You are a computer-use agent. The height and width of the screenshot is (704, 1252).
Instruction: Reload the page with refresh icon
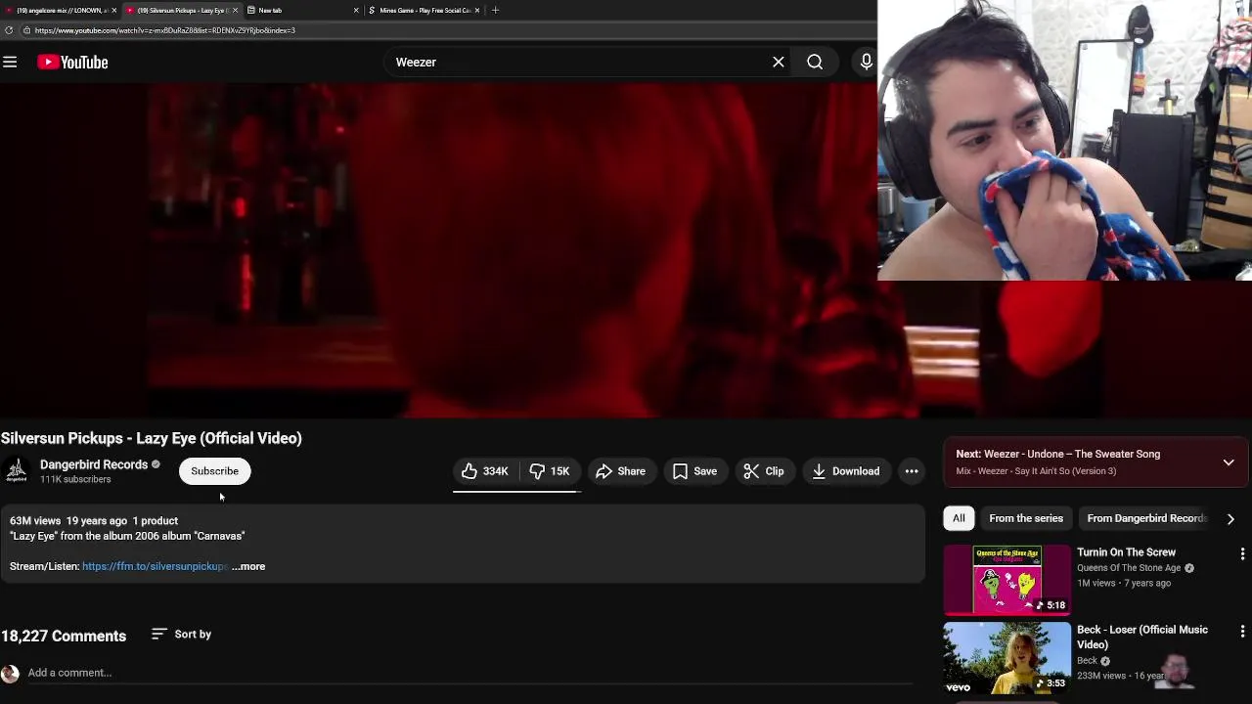tap(9, 30)
